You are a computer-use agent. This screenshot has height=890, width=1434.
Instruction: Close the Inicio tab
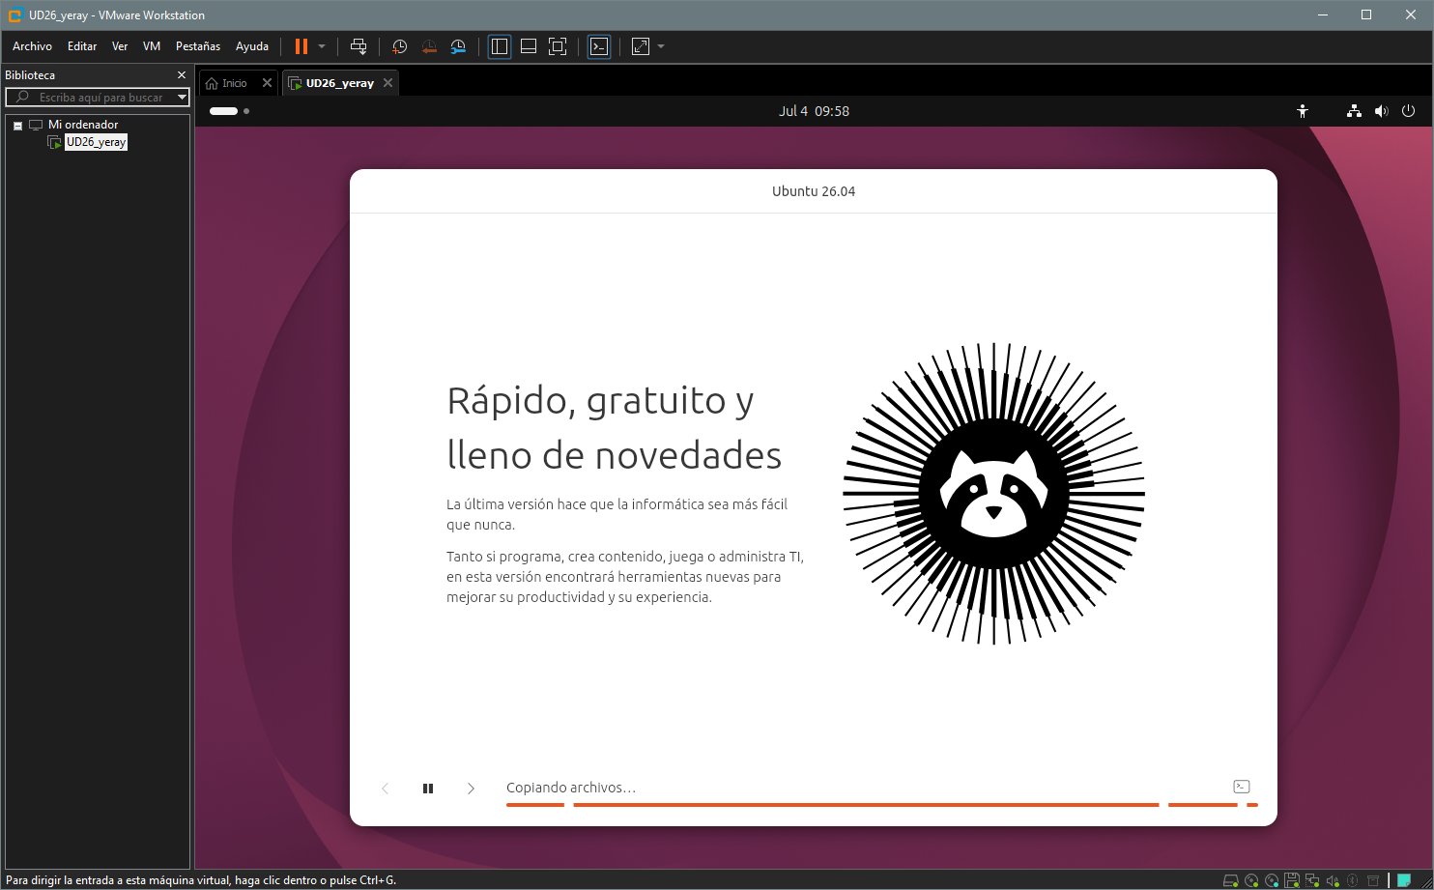[x=268, y=83]
